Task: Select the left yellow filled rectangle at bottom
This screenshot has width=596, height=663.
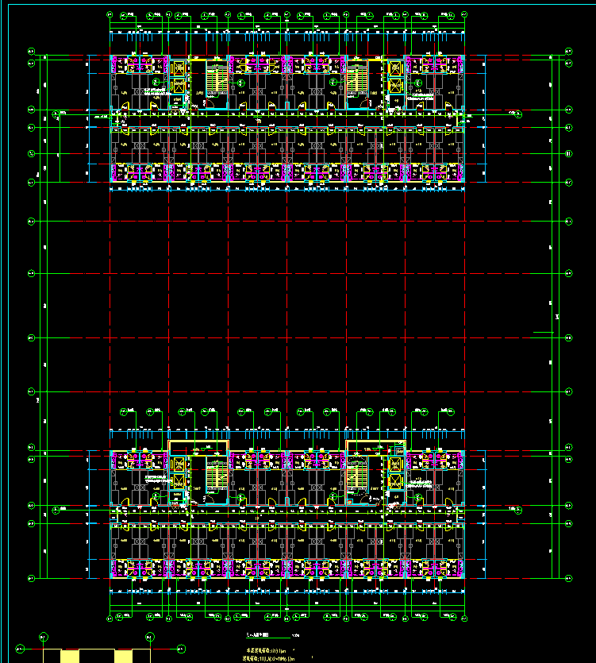Action: tap(71, 656)
